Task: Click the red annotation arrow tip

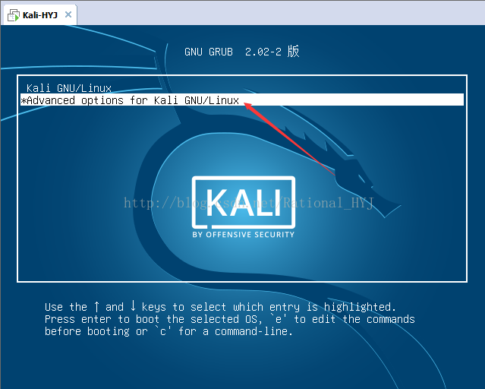Action: tap(246, 103)
